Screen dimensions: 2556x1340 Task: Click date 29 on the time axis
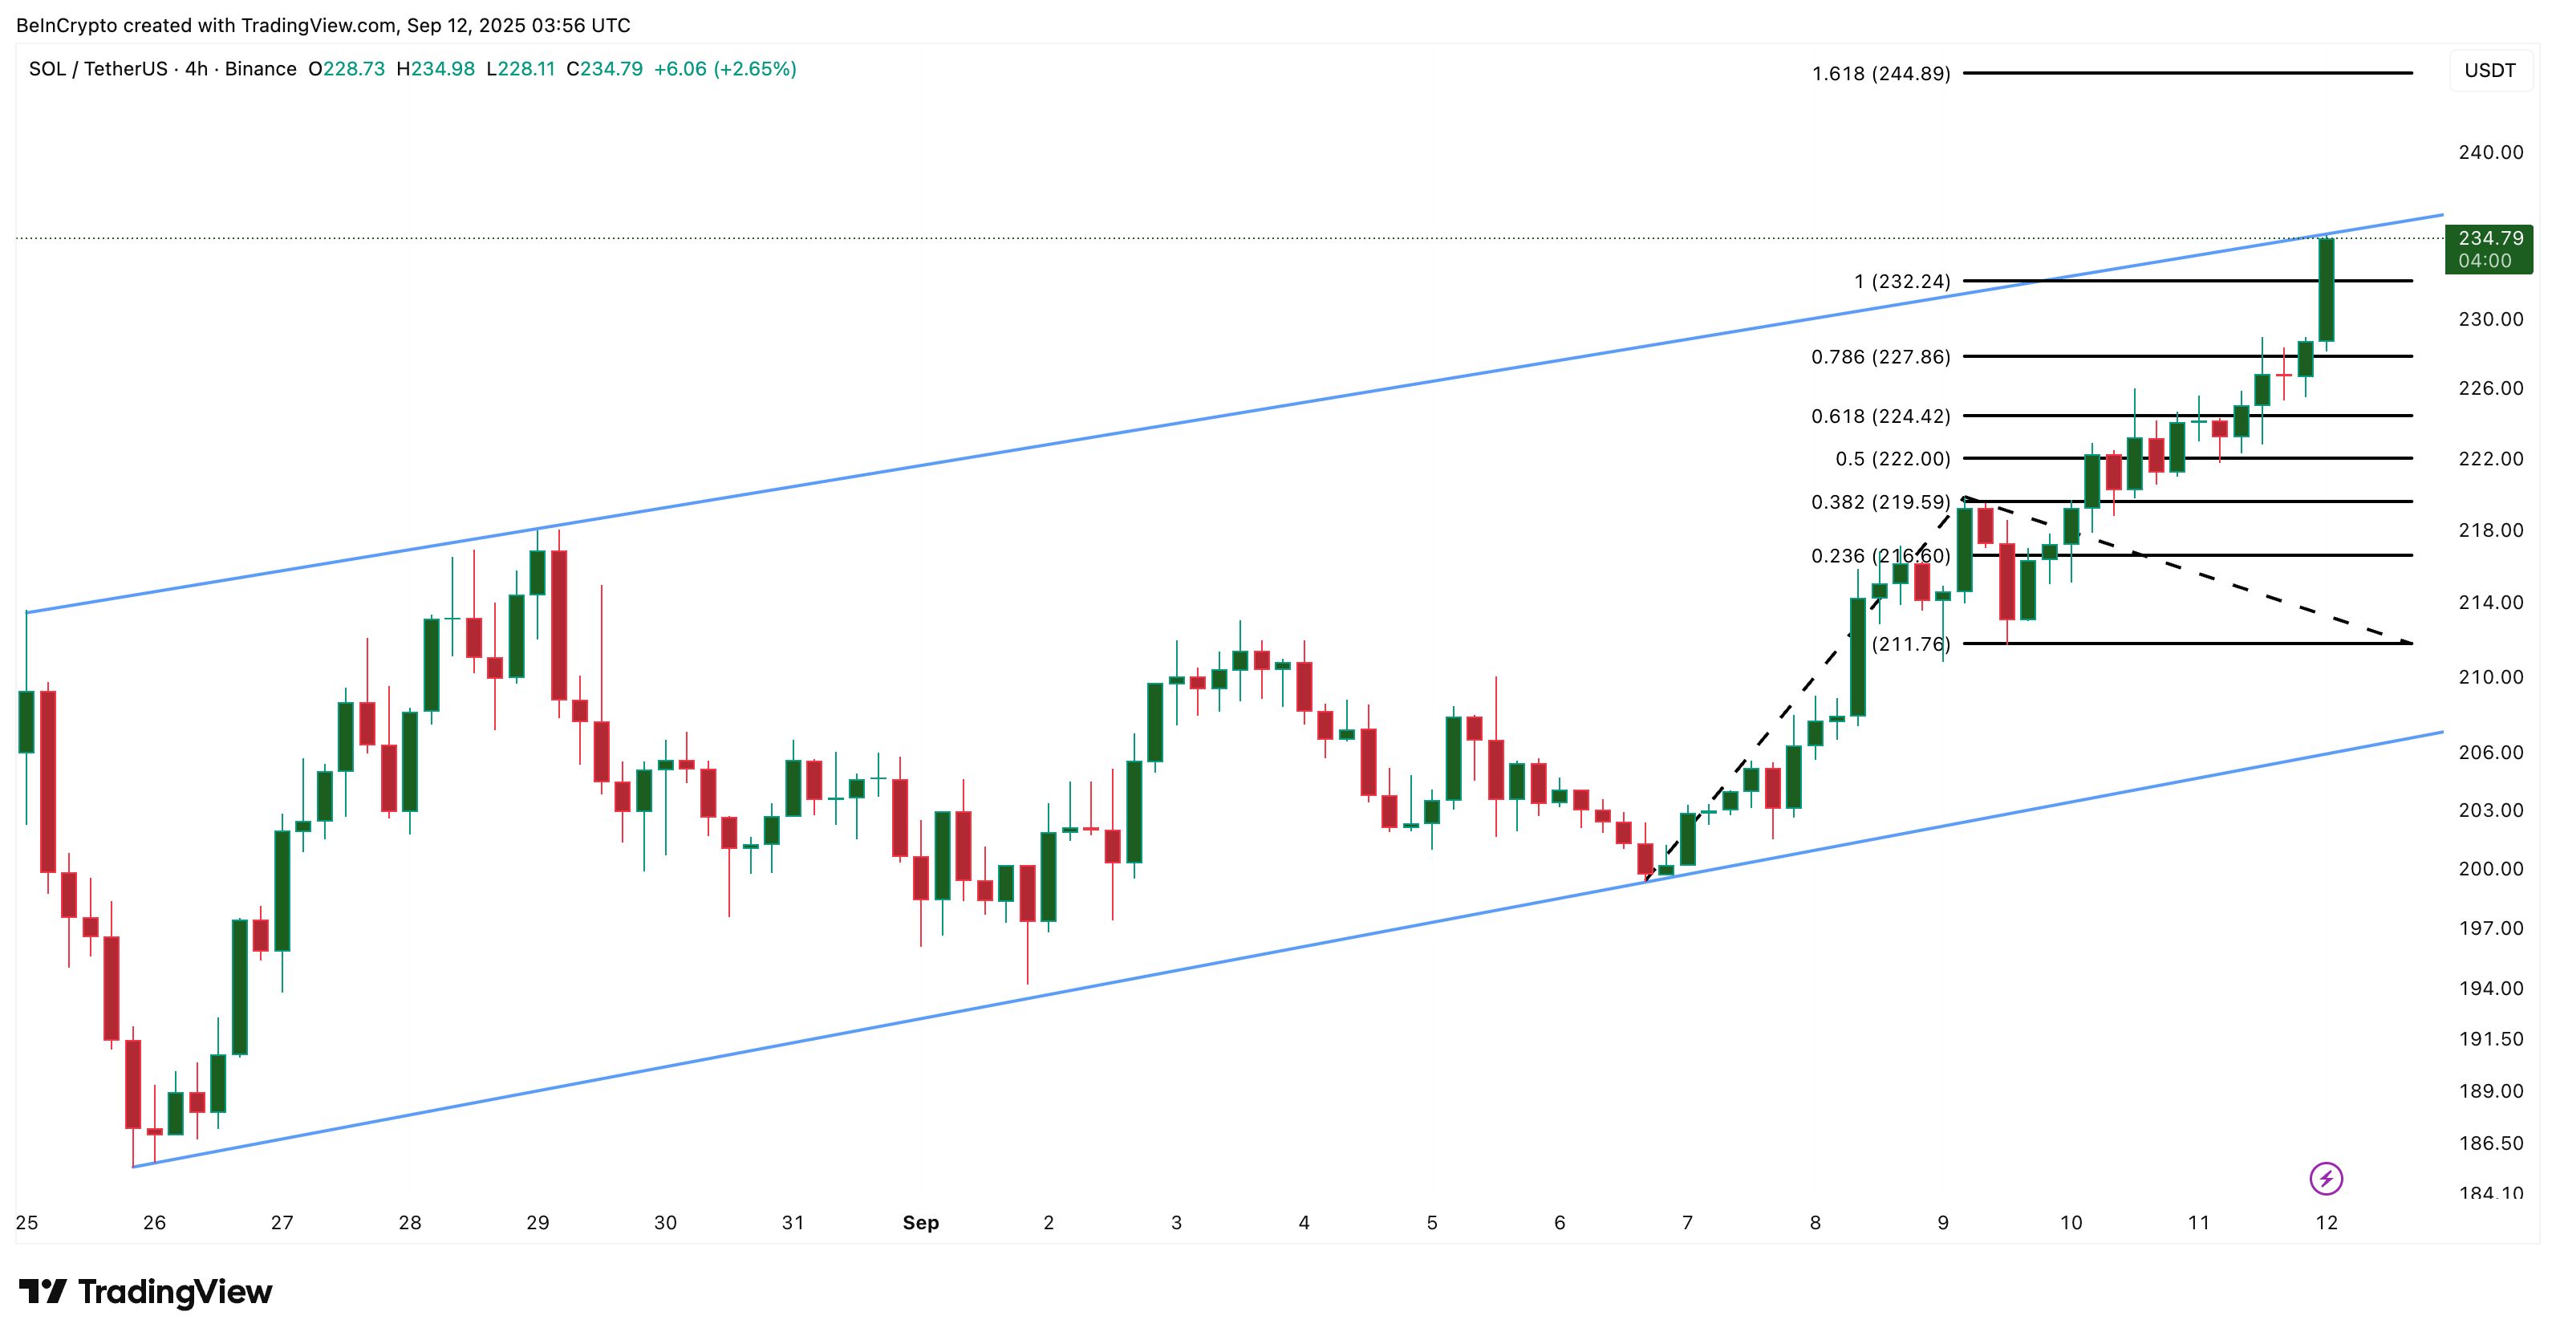[x=538, y=1223]
